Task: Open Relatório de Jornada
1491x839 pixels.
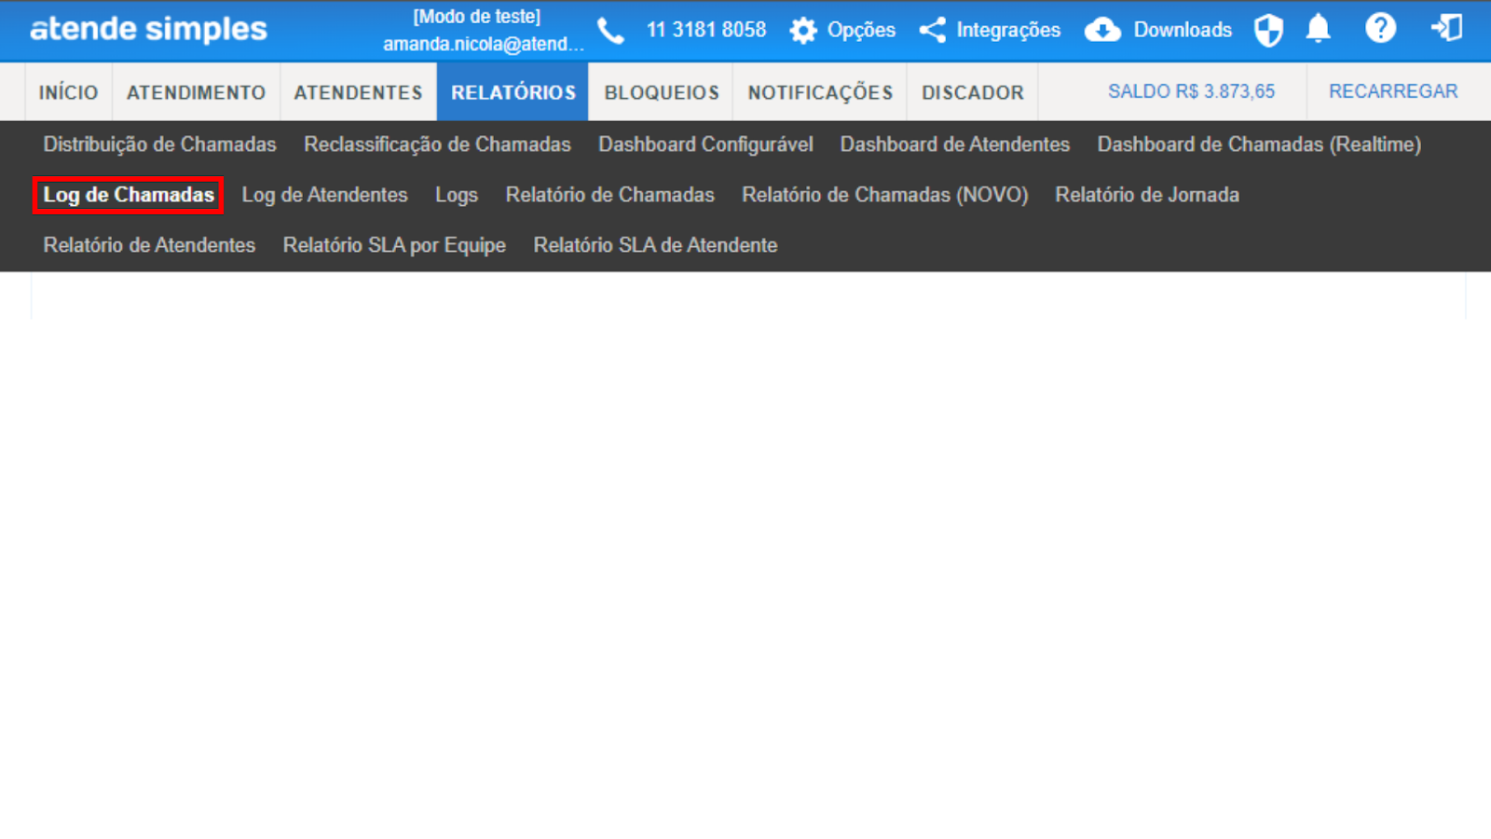Action: (x=1147, y=195)
